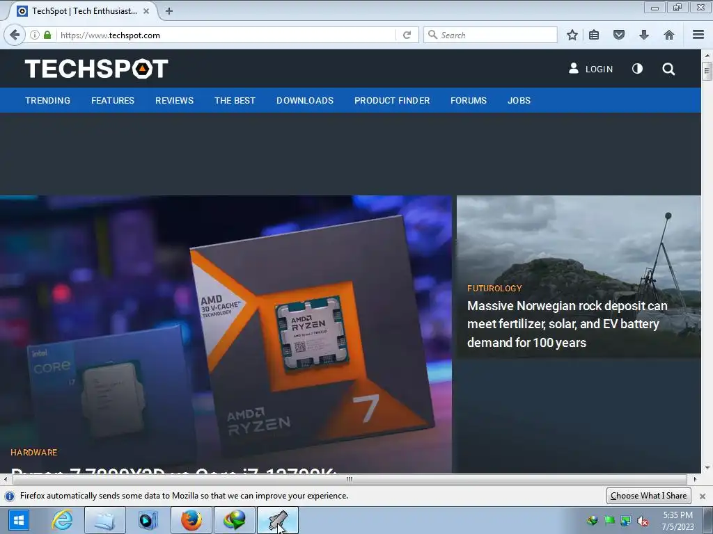Bookmark this page with the star icon
Screen dimensions: 713x534
coord(572,35)
